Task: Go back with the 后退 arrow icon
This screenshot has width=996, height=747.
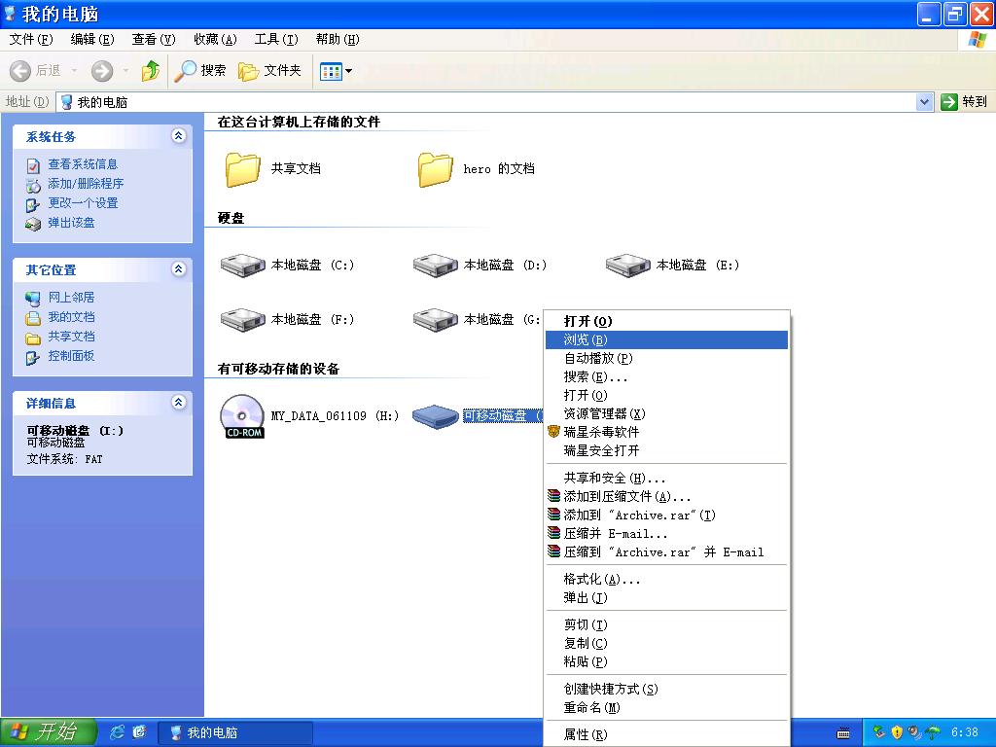Action: click(20, 70)
